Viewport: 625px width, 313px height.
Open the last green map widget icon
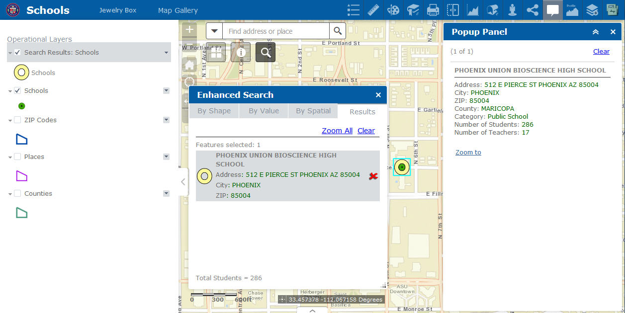(x=612, y=10)
